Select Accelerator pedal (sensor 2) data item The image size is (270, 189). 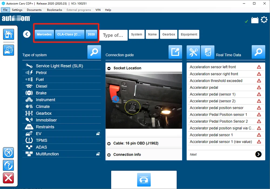coord(226,101)
